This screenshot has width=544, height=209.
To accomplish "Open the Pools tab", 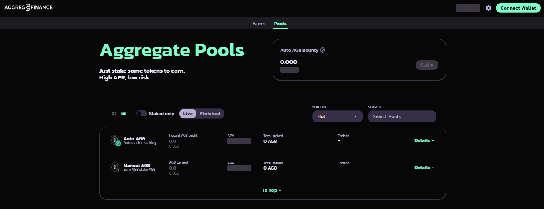I will [280, 24].
